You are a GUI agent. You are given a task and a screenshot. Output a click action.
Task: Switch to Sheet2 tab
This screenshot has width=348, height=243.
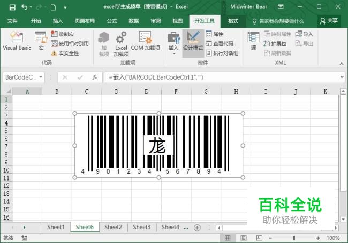(x=113, y=227)
